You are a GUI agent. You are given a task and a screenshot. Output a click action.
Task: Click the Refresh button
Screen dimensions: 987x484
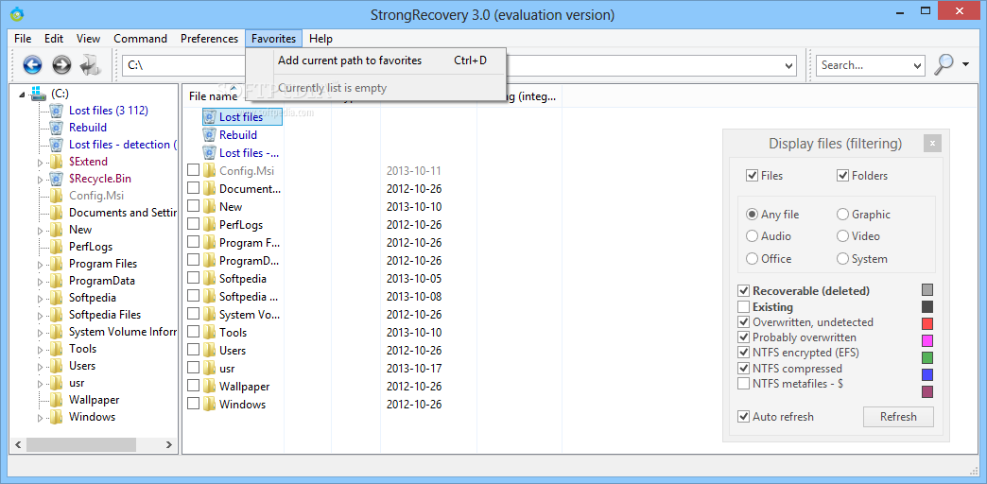(898, 417)
